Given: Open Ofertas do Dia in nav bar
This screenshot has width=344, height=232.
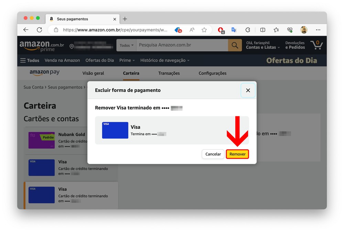Looking at the screenshot, I should (100, 60).
